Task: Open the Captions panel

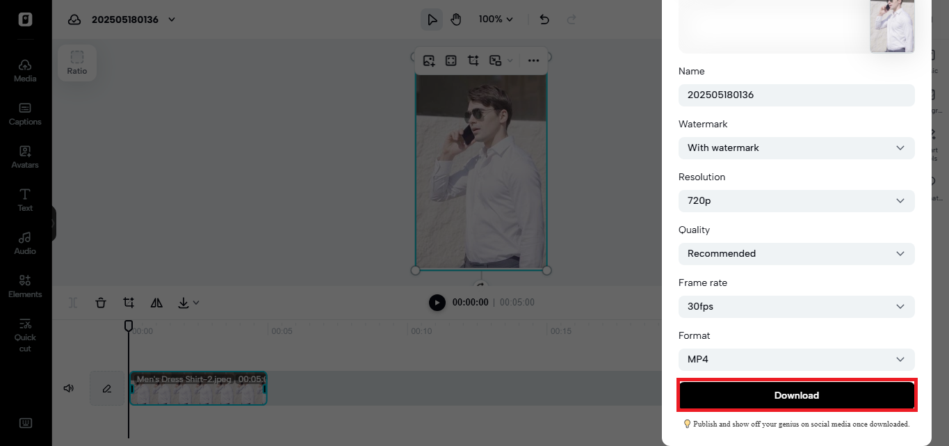Action: [x=25, y=115]
